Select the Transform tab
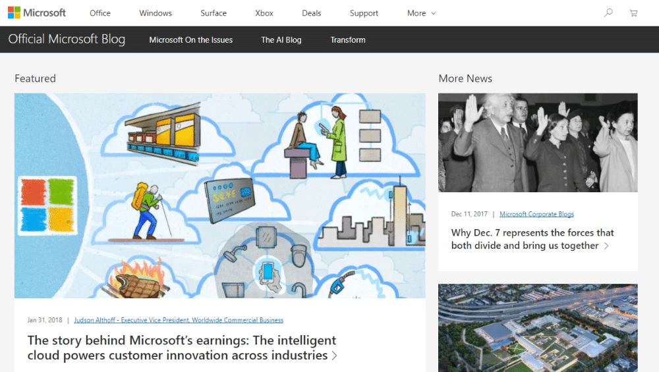The image size is (659, 372). click(348, 40)
